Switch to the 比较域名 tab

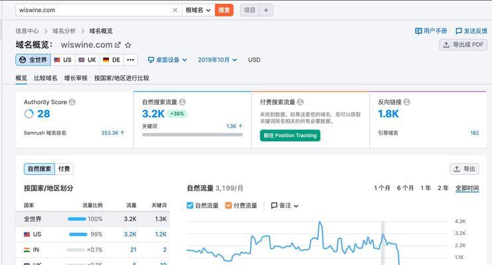[46, 78]
